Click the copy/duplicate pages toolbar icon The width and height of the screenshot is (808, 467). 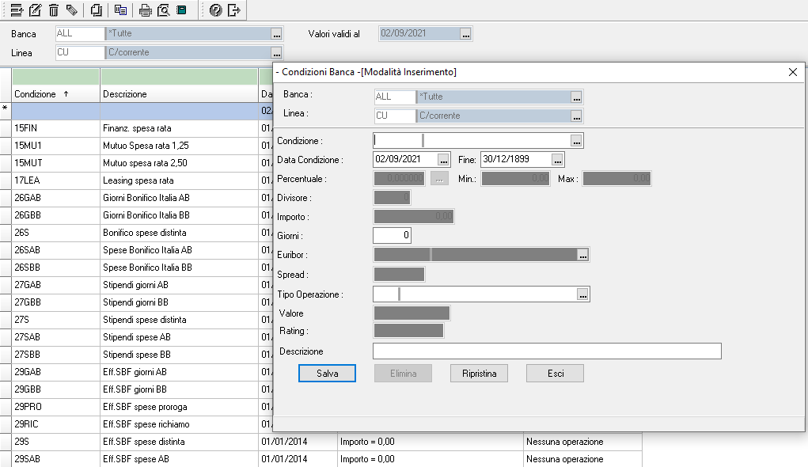(97, 10)
